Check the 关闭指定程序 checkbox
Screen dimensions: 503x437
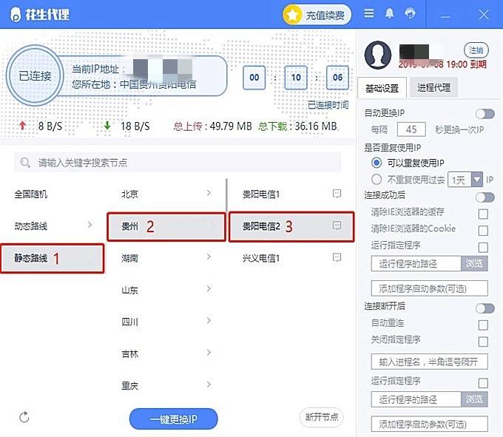click(483, 342)
